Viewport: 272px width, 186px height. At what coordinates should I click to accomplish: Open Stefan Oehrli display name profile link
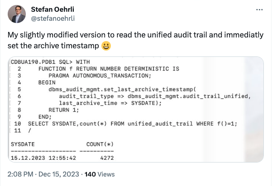52,9
